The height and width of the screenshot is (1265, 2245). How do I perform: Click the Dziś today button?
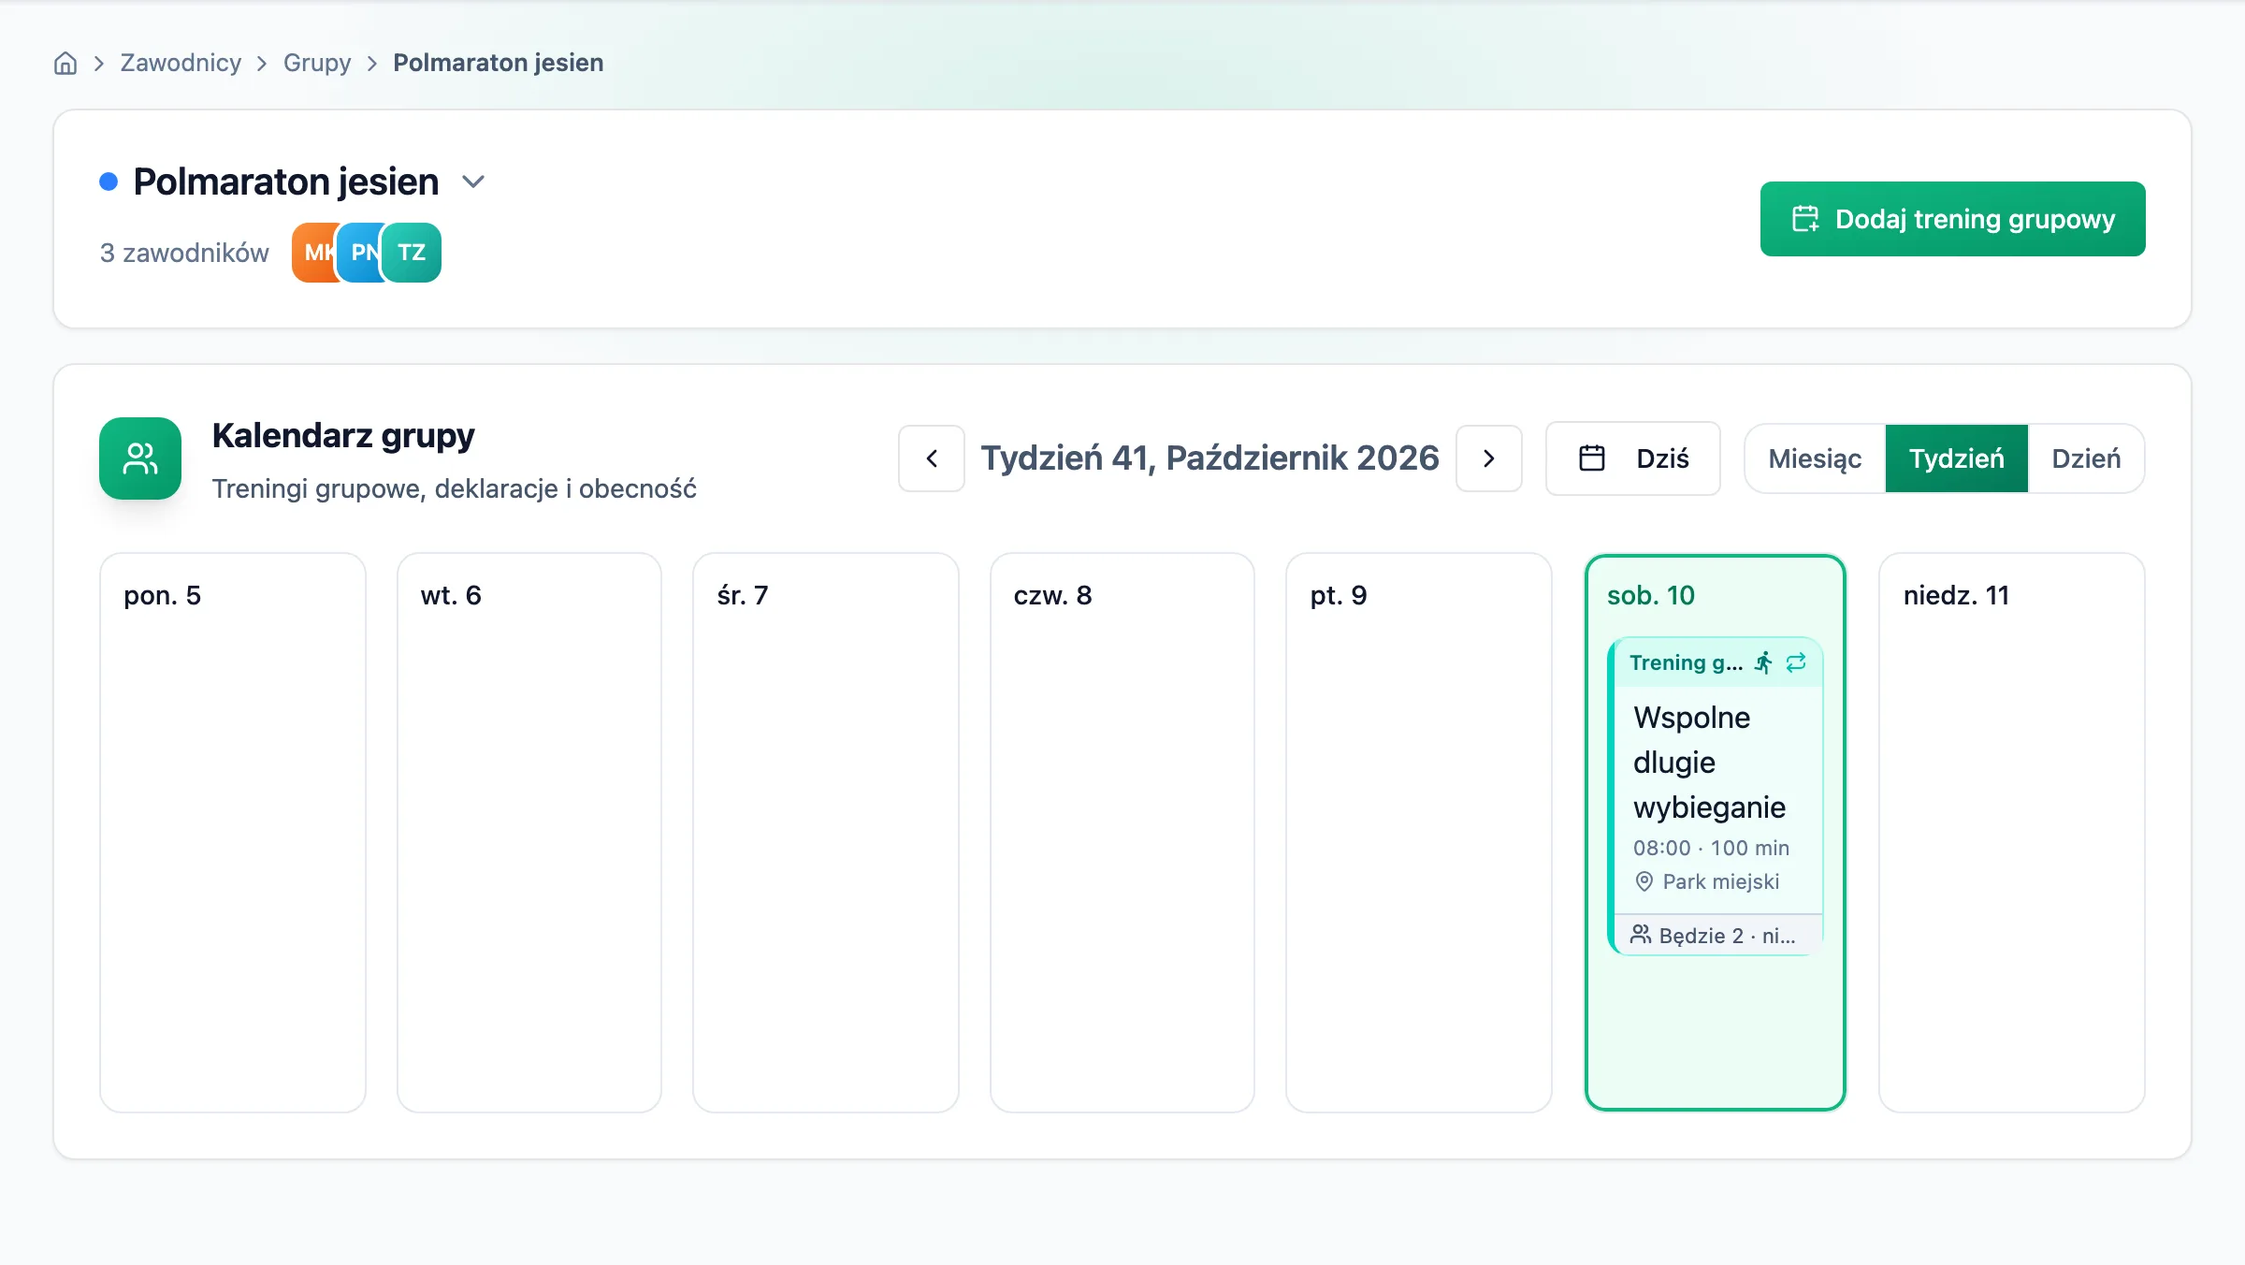(x=1633, y=458)
